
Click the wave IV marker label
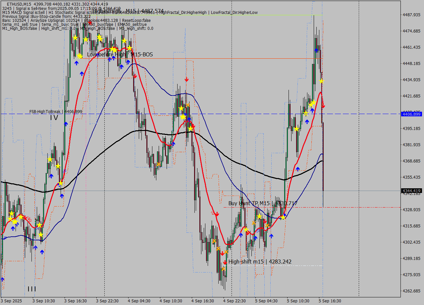tap(54, 118)
